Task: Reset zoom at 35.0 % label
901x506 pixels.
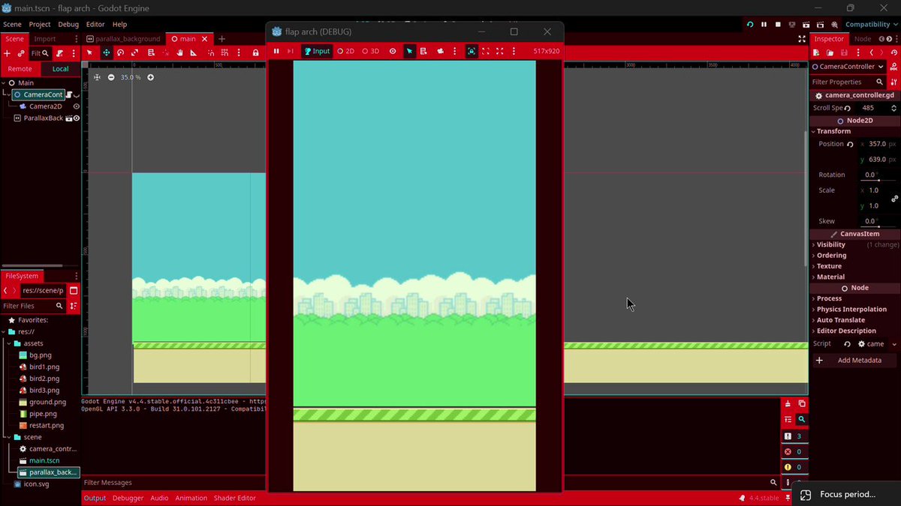Action: pos(131,77)
